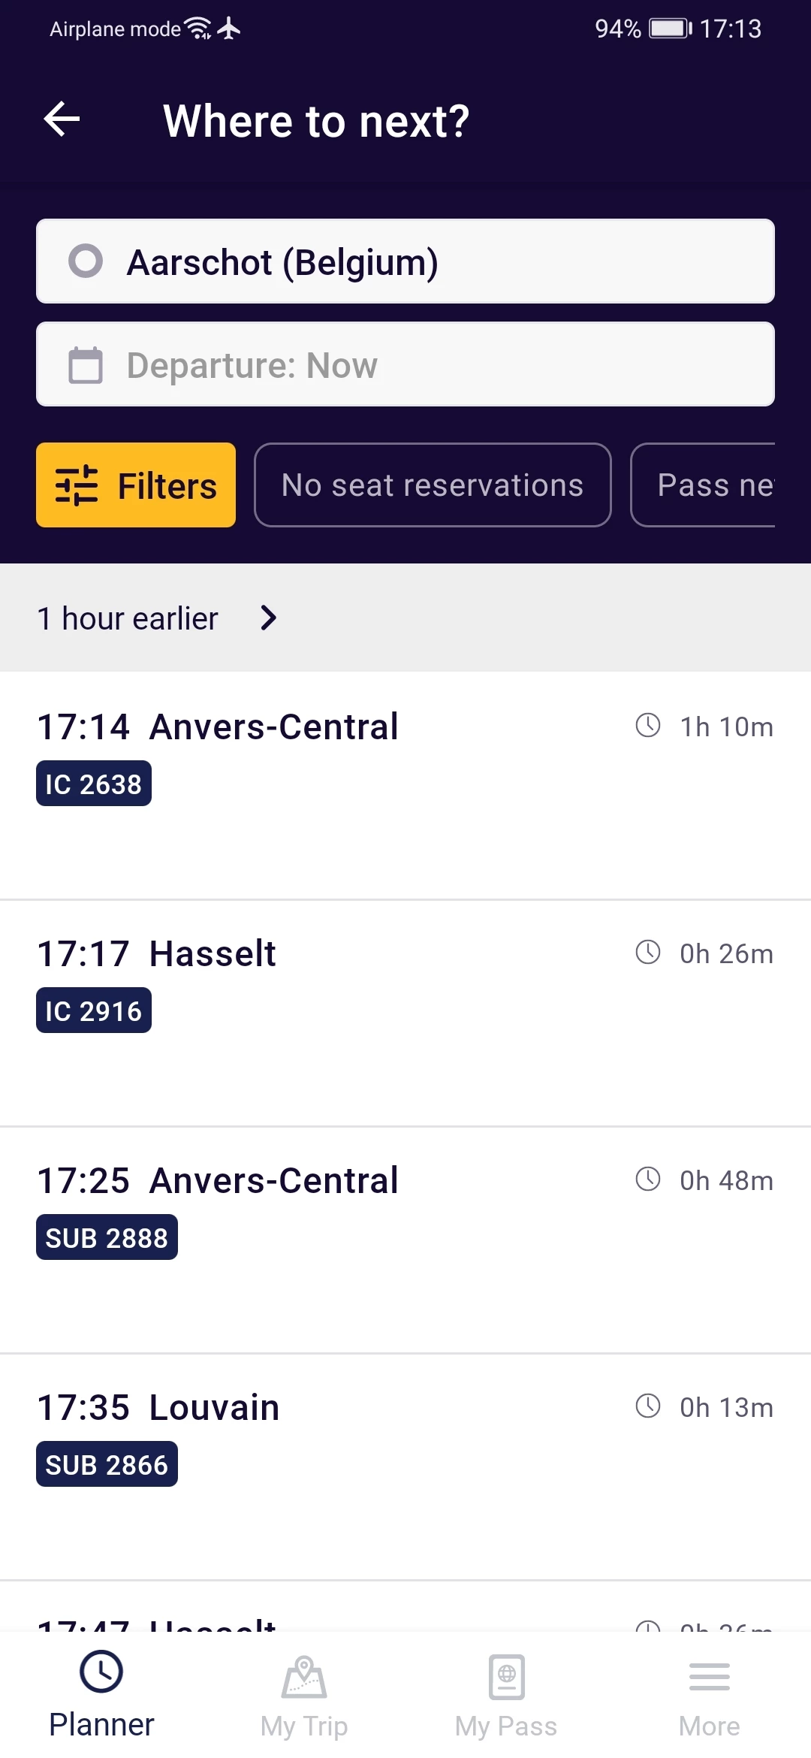Viewport: 811px width, 1758px height.
Task: Tap the IC 2638 train badge
Action: click(x=94, y=784)
